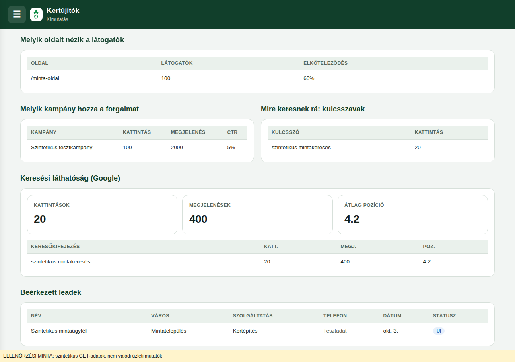Click the TELEFON column header
Image resolution: width=515 pixels, height=362 pixels.
(x=335, y=316)
